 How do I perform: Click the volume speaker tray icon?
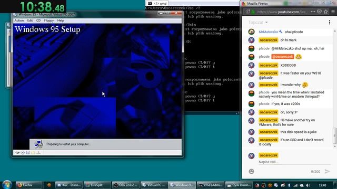308,185
